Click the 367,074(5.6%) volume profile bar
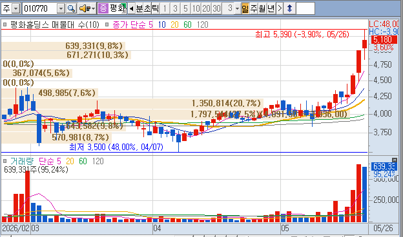The image size is (403, 237). tap(37, 73)
